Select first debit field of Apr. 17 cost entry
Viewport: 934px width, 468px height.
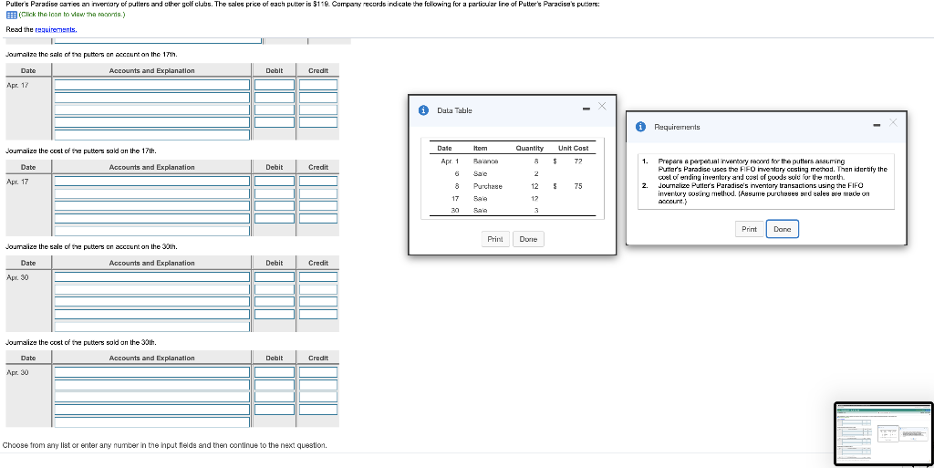point(275,182)
